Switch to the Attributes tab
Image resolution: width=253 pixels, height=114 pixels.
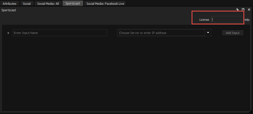(10, 4)
